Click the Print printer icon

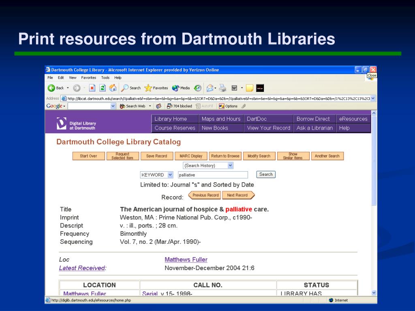pyautogui.click(x=222, y=88)
